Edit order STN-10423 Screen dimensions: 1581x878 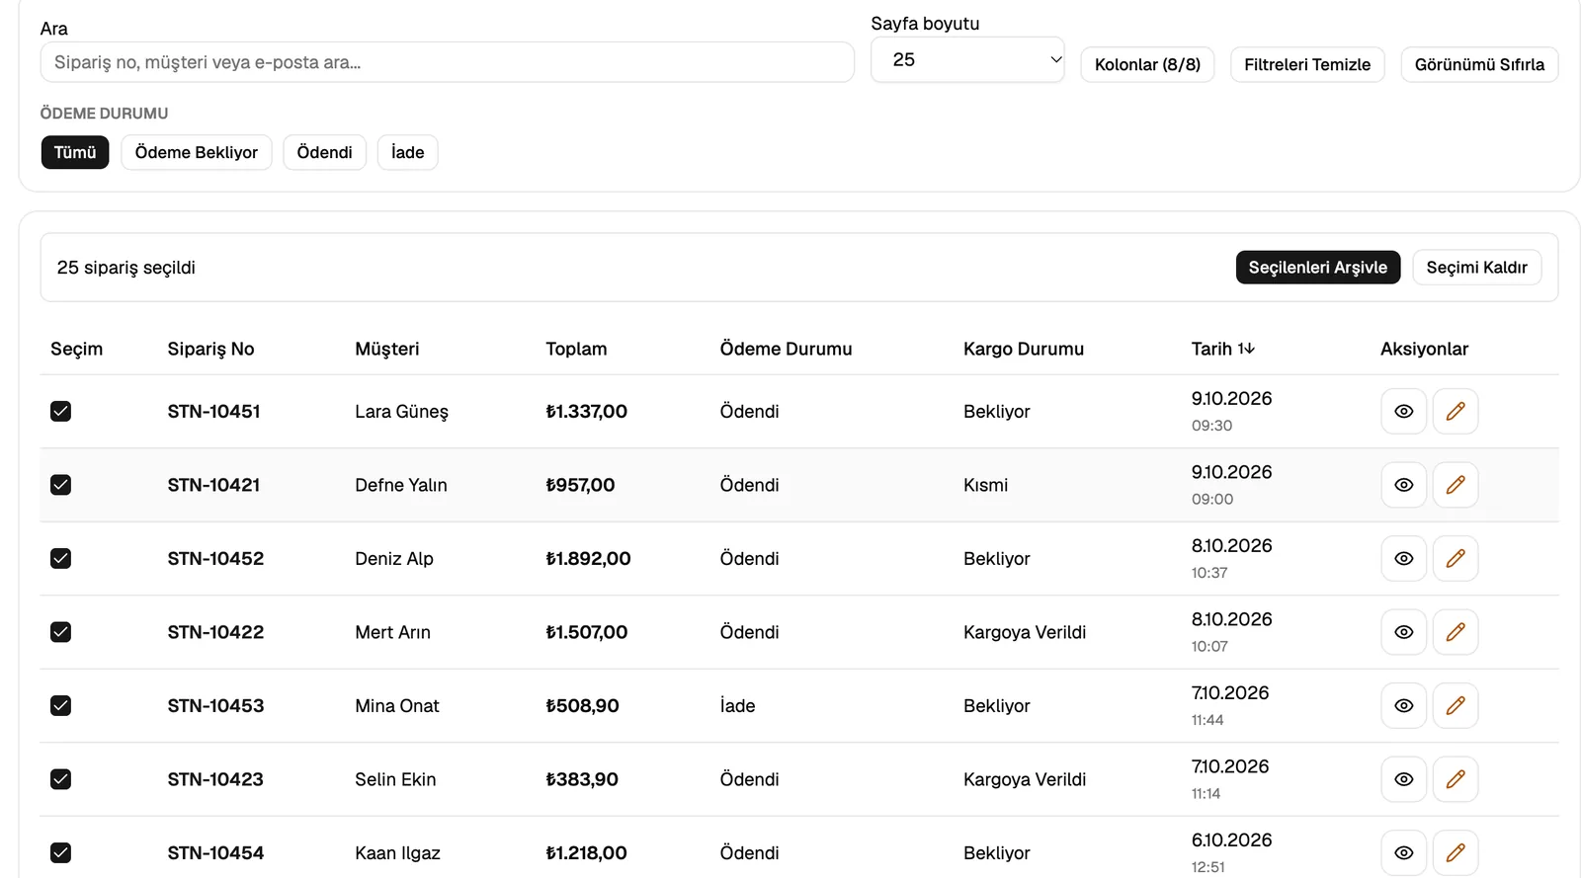coord(1456,779)
